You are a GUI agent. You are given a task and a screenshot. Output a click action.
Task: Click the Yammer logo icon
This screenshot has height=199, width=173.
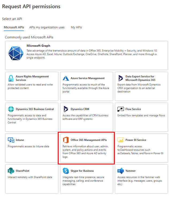121,171
